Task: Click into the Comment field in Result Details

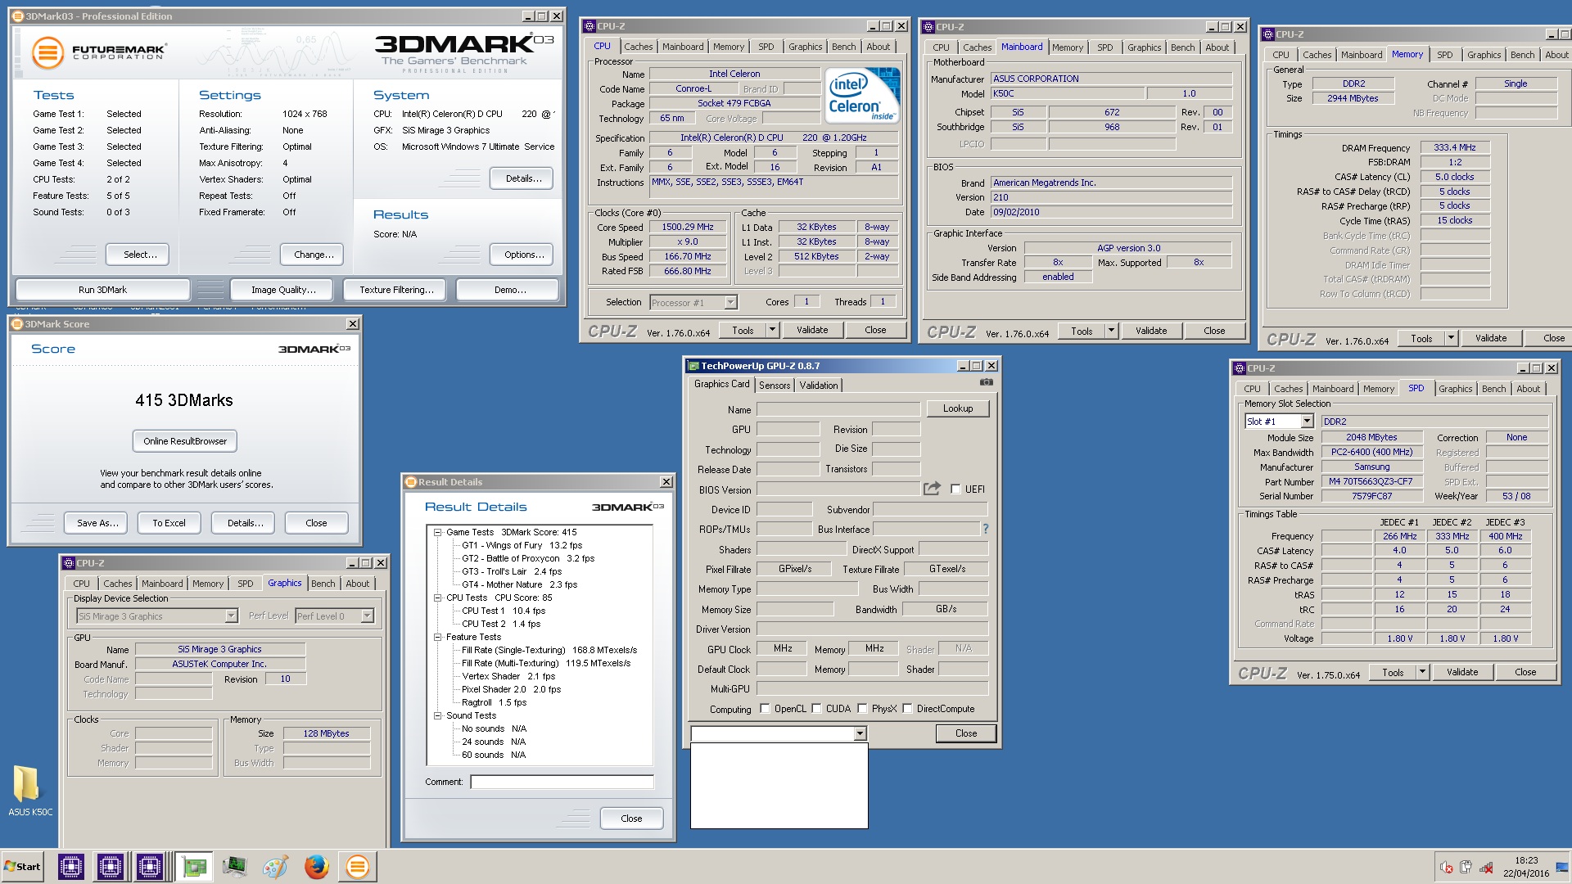Action: tap(562, 782)
